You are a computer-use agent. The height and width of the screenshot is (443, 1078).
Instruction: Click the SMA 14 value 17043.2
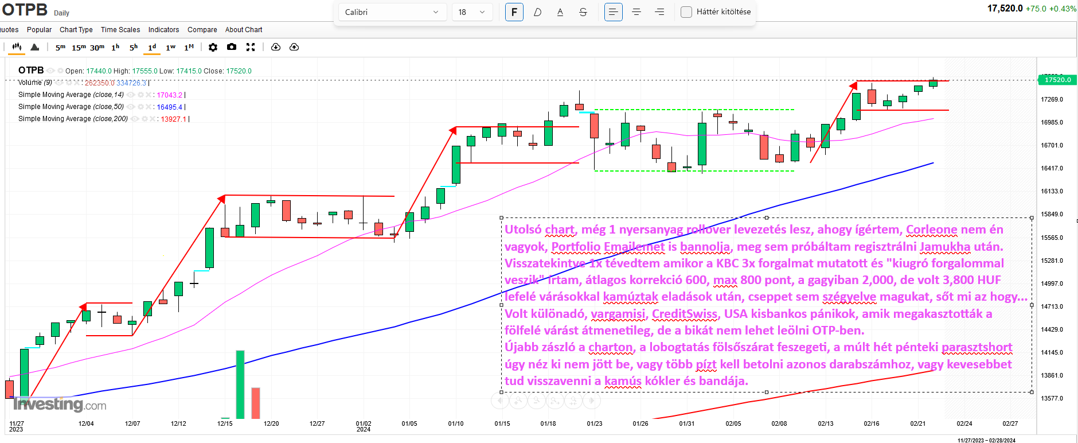(170, 95)
